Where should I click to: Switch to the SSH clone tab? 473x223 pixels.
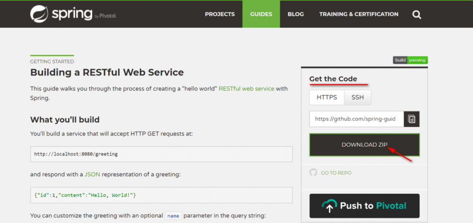tap(358, 98)
